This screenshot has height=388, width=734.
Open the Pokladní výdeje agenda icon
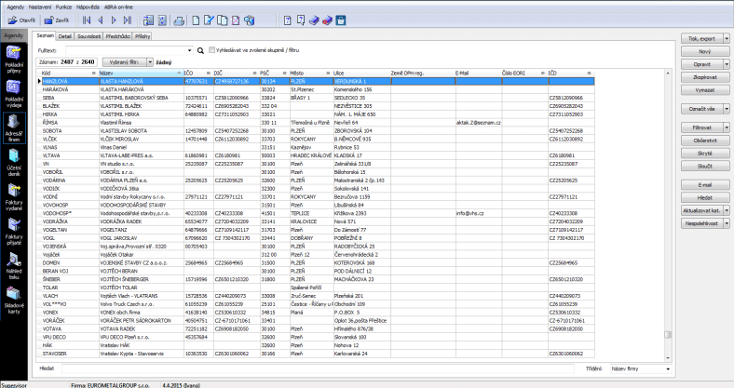click(14, 94)
